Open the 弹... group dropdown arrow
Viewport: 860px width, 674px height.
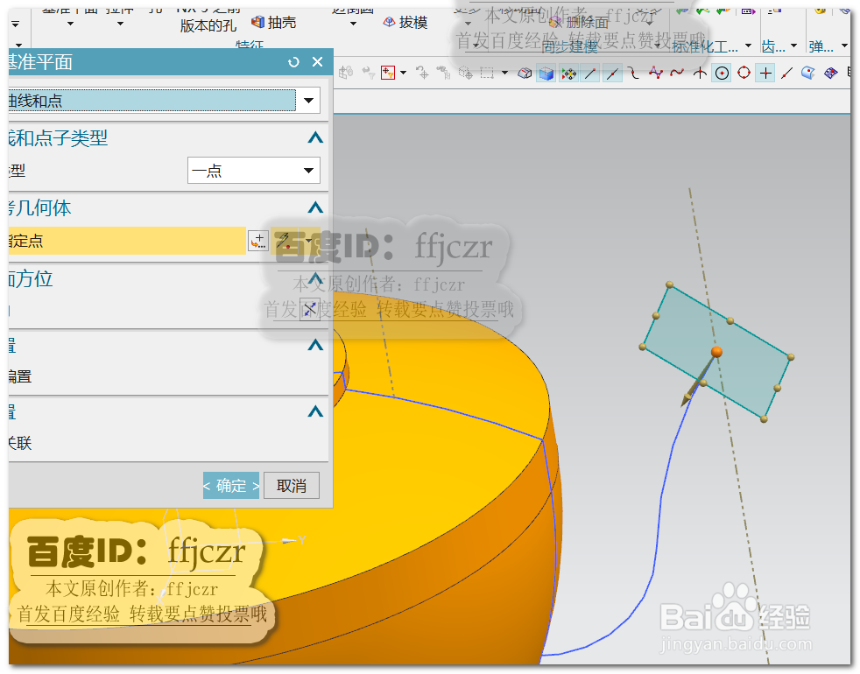(844, 46)
